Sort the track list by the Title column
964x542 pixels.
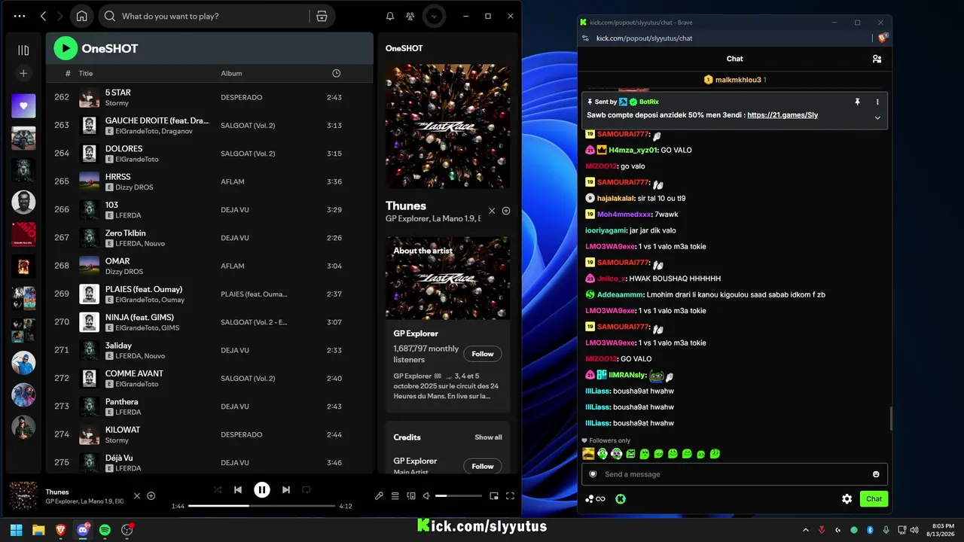[86, 74]
